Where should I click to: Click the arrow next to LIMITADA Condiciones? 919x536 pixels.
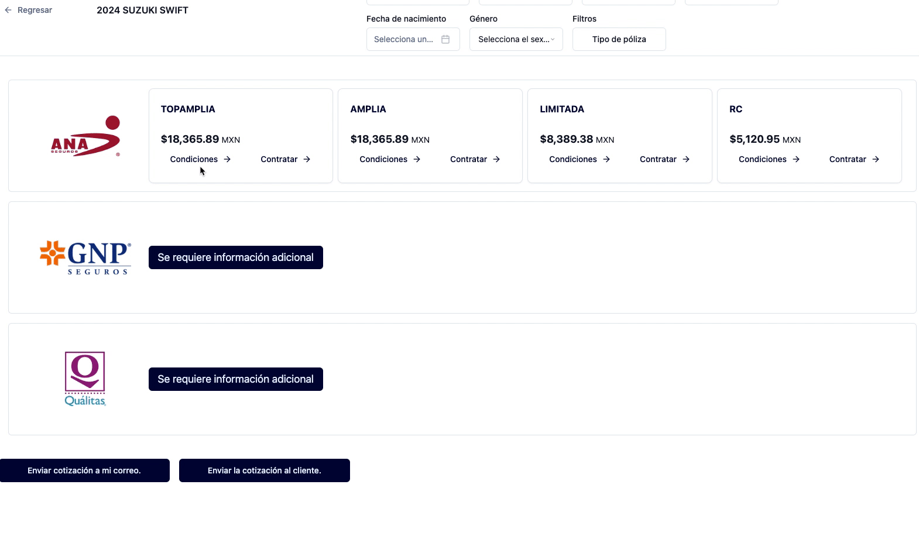point(606,159)
